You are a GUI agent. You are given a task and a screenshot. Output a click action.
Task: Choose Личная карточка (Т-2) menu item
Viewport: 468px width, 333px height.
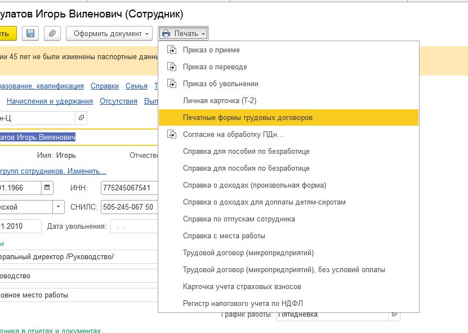[220, 101]
